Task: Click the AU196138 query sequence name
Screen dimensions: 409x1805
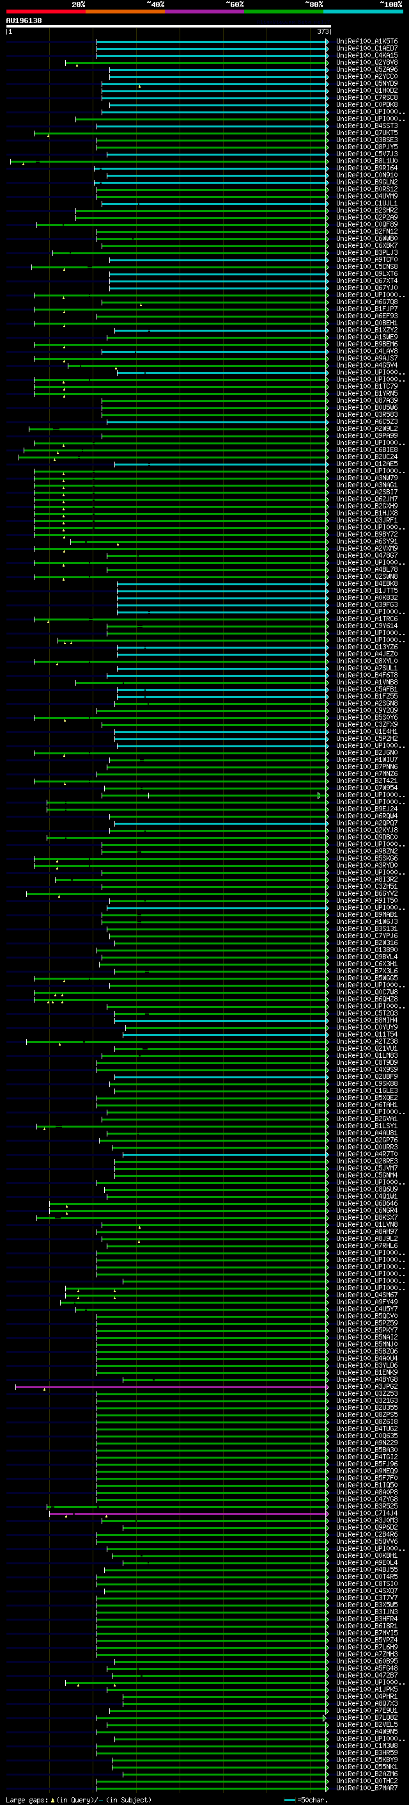Action: pyautogui.click(x=24, y=21)
